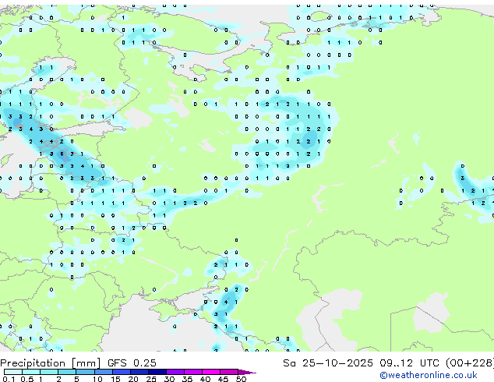Screen dimensions: 494x382
Task: Click the '(00+228' forecast offset text
Action: 470,363
